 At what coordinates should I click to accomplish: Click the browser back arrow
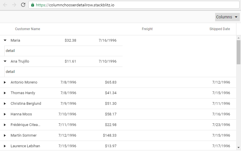5,5
